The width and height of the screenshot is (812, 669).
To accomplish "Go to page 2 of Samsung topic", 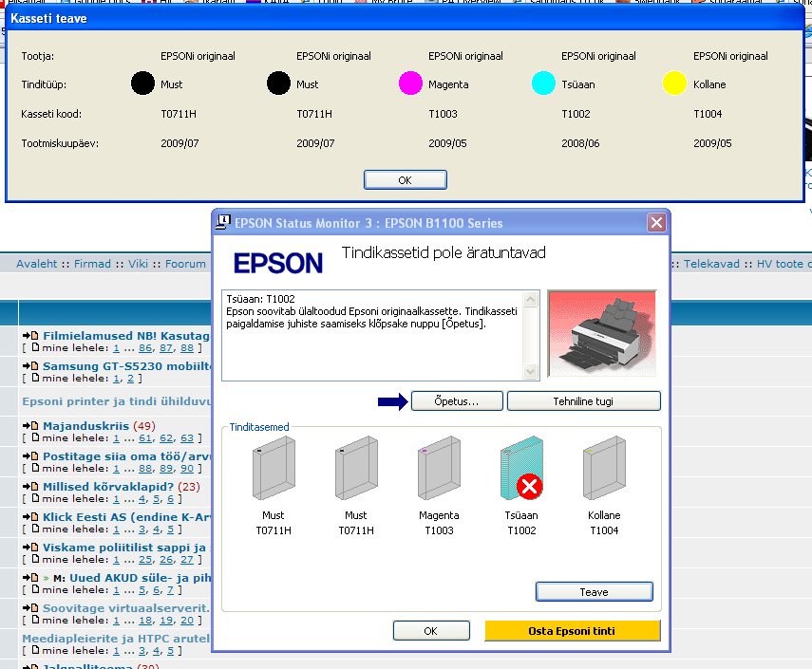I will 130,379.
